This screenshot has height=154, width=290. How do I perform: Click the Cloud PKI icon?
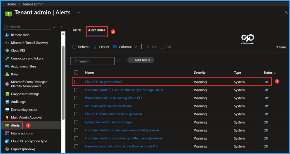7,50
